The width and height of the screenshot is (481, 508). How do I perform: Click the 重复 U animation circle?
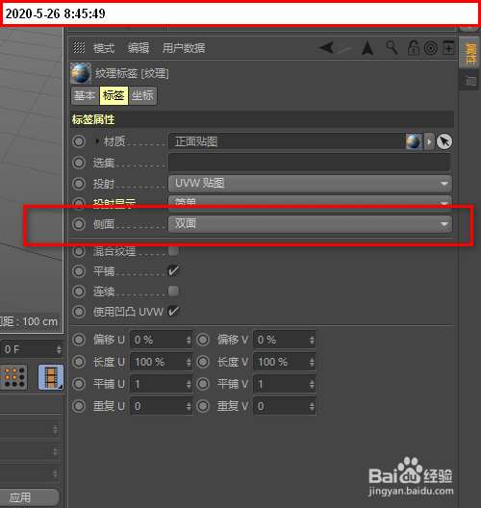point(79,406)
